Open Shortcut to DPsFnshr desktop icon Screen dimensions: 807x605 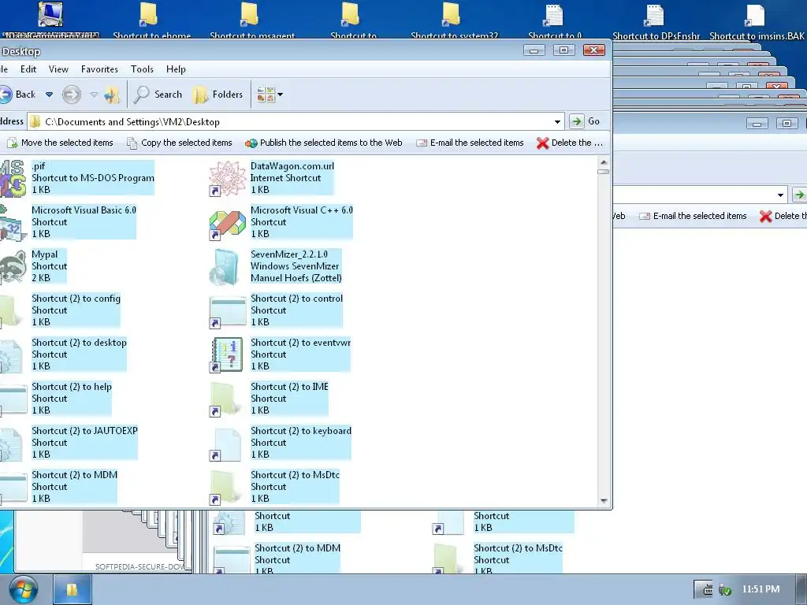[655, 20]
